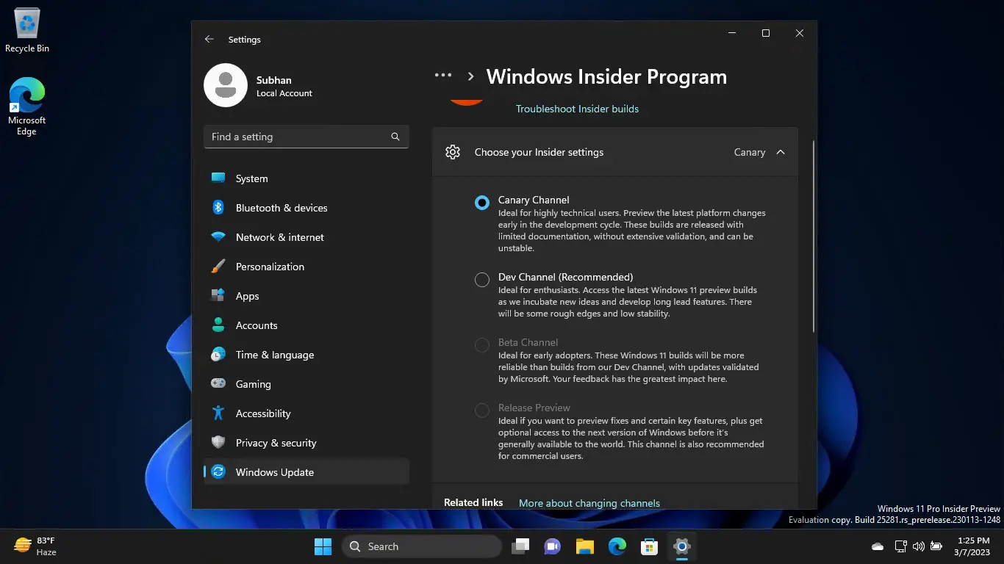The height and width of the screenshot is (564, 1004).
Task: Click the Privacy & security shield icon
Action: pyautogui.click(x=218, y=442)
